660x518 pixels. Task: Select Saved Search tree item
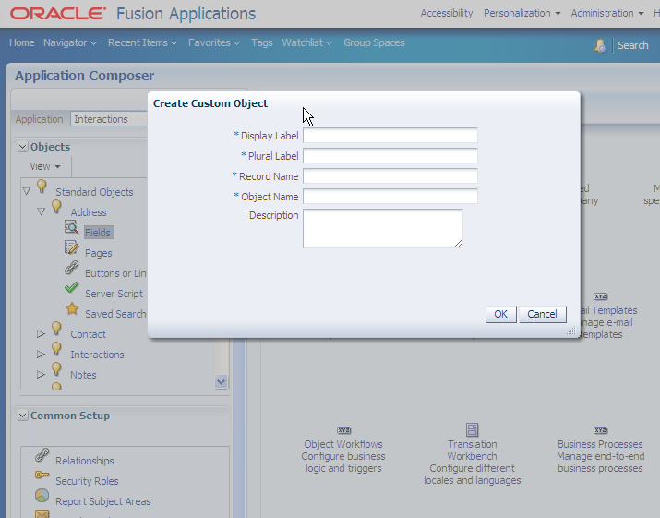(115, 314)
